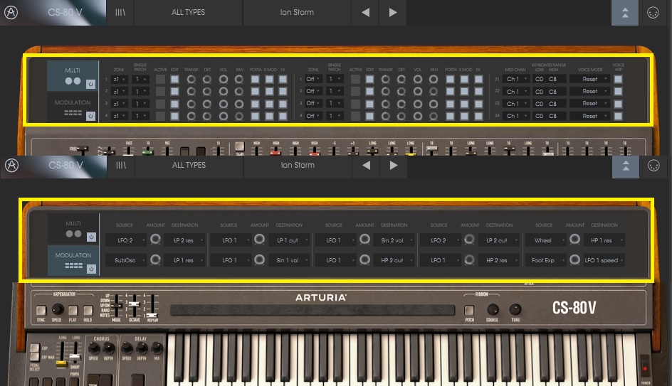This screenshot has width=672, height=386.
Task: Toggle MODULATION power button in Modulation-view window
Action: (x=91, y=269)
